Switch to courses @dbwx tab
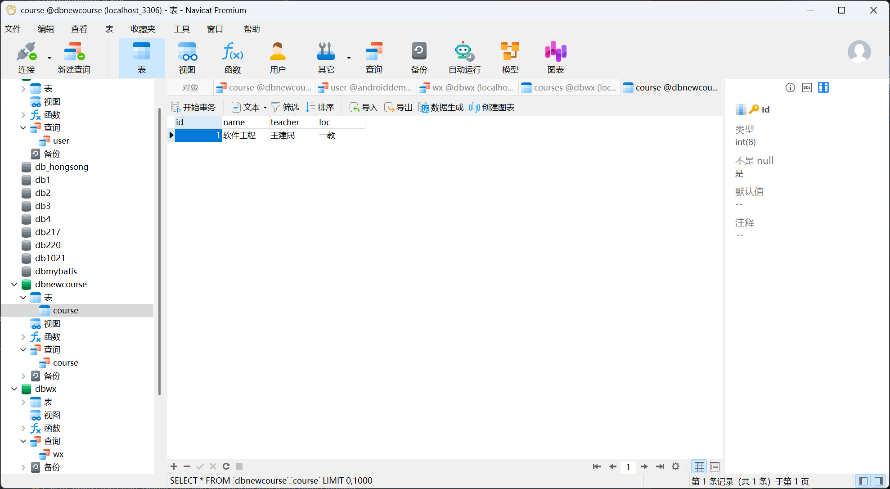The image size is (890, 489). point(570,88)
